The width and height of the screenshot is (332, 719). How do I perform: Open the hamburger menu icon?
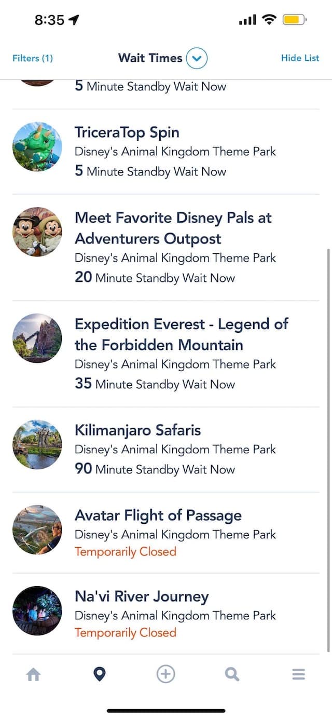(298, 674)
